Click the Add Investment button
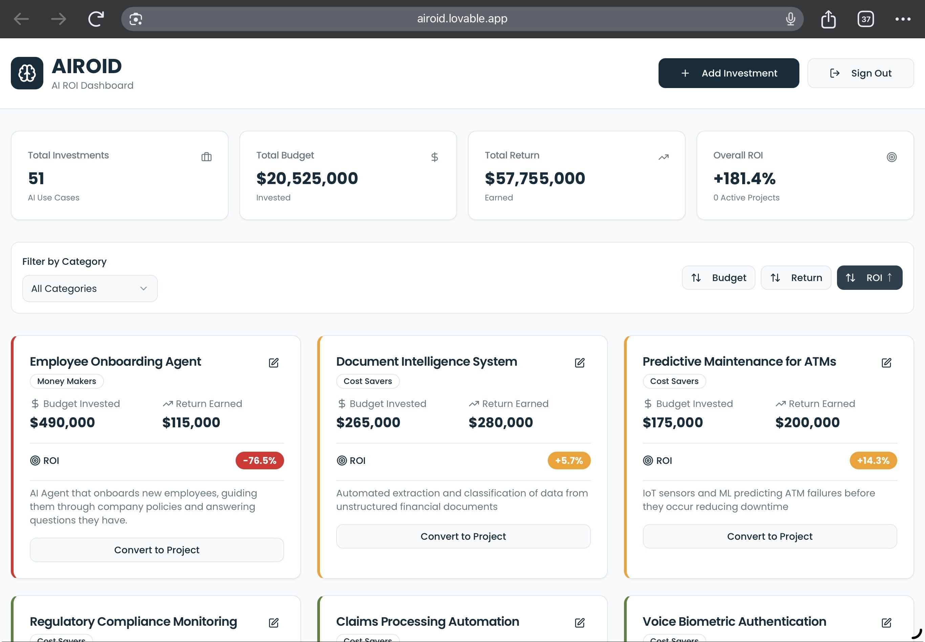This screenshot has height=642, width=925. pyautogui.click(x=728, y=73)
